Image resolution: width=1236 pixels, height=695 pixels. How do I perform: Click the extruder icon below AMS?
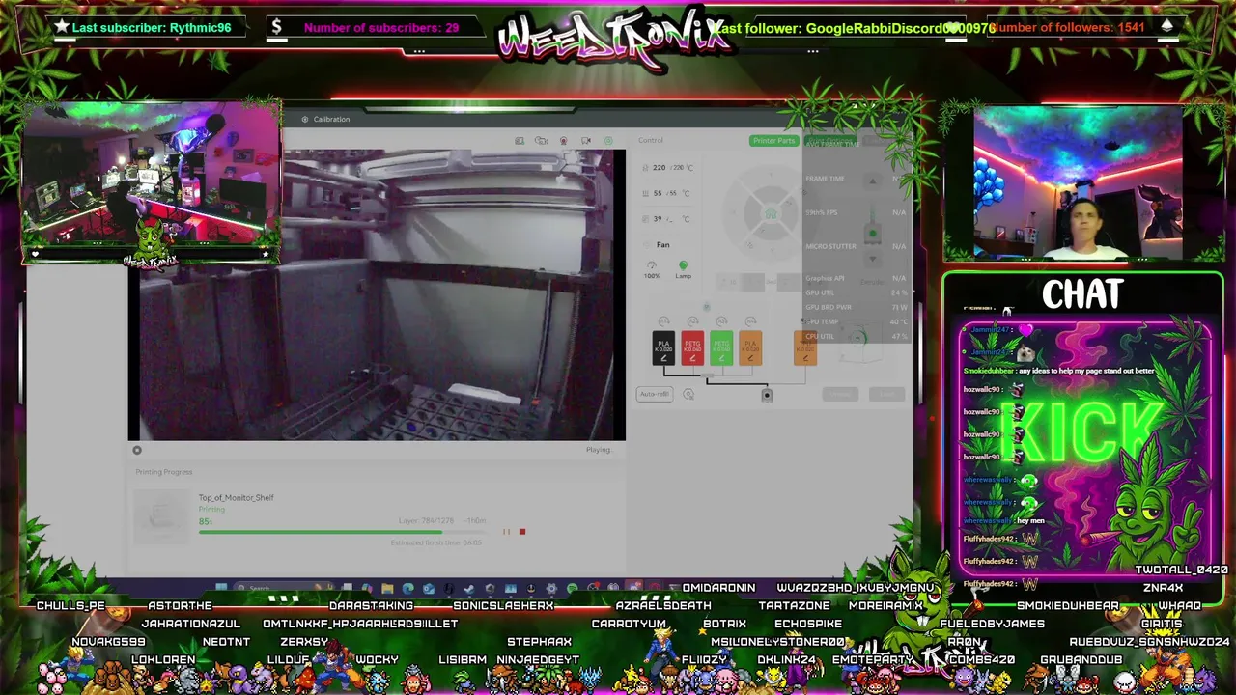(767, 395)
